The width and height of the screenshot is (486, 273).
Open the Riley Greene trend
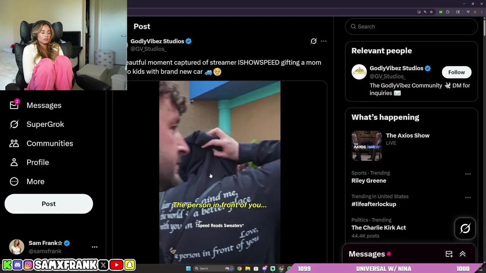[x=369, y=180]
